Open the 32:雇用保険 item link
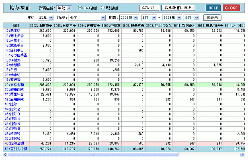248x160 pixels. click(14, 99)
